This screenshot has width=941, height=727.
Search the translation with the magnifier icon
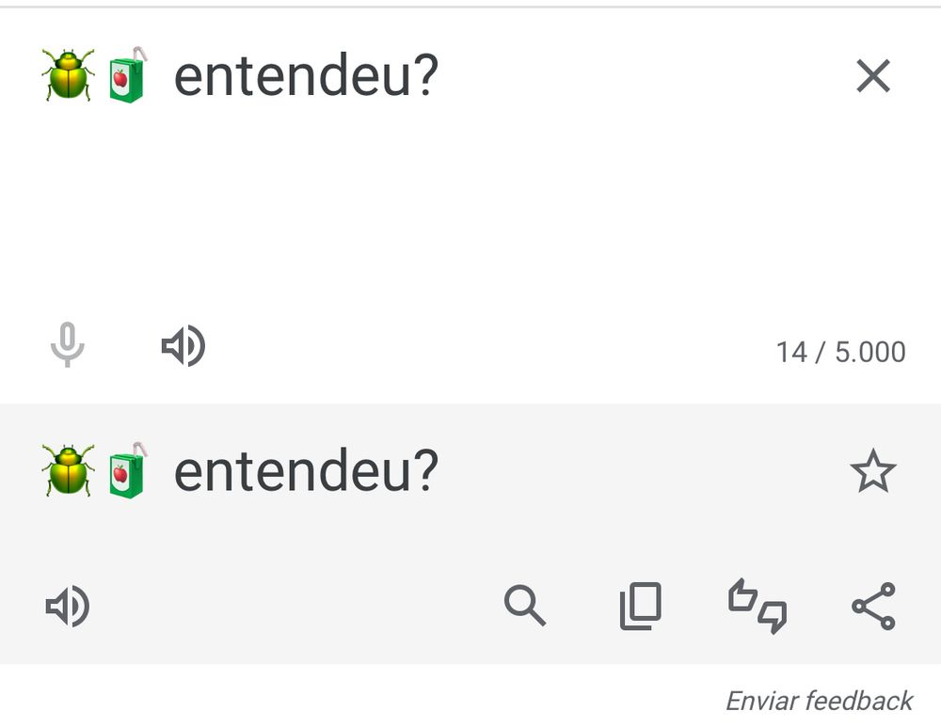[x=524, y=606]
